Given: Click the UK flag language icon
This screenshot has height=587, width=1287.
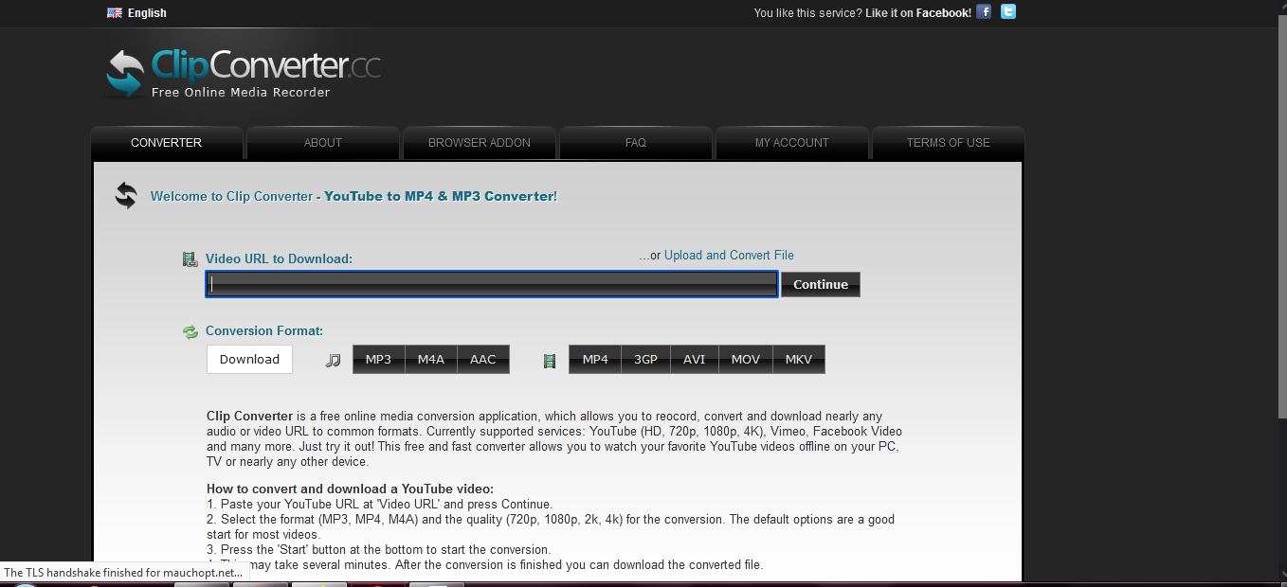Looking at the screenshot, I should (115, 12).
